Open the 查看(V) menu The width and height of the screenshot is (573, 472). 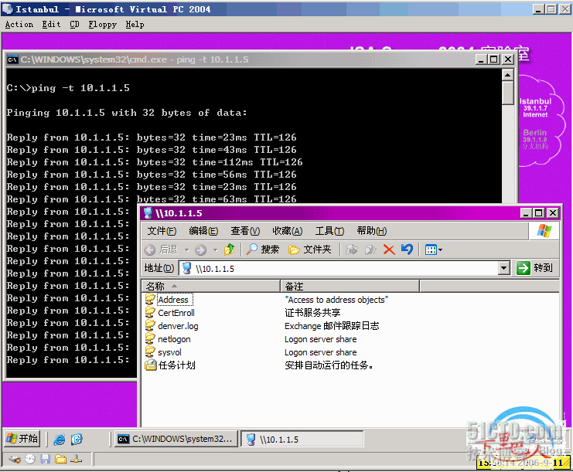point(245,231)
